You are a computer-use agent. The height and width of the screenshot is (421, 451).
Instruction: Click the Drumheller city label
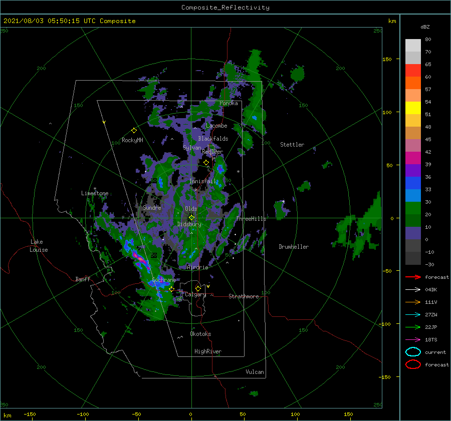(x=294, y=247)
